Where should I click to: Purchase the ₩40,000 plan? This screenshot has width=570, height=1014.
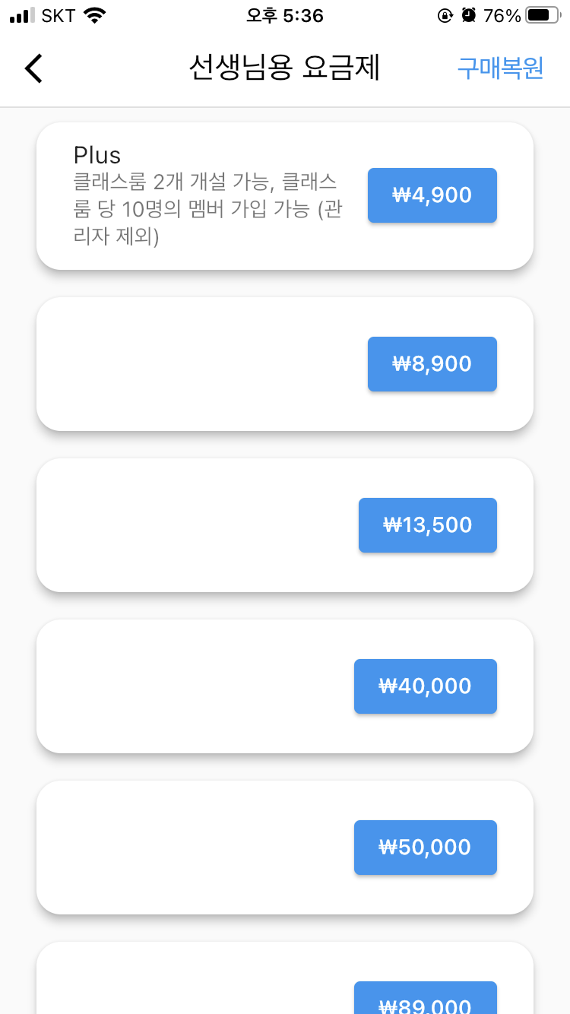(426, 686)
